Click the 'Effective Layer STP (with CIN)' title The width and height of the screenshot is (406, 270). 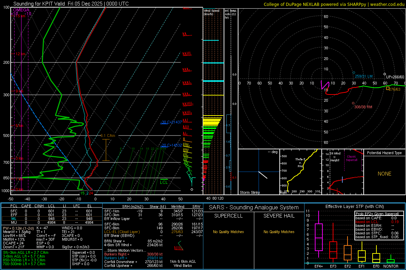(354, 207)
